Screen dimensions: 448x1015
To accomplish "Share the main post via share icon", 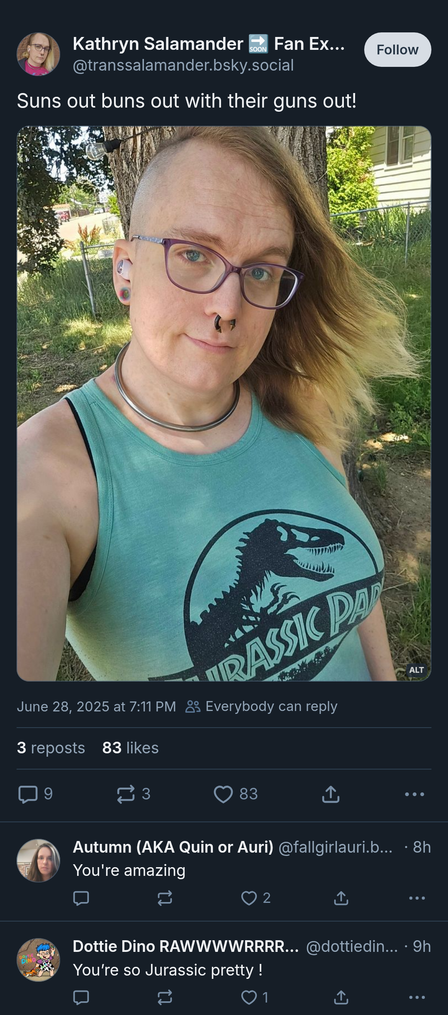I will [x=331, y=794].
